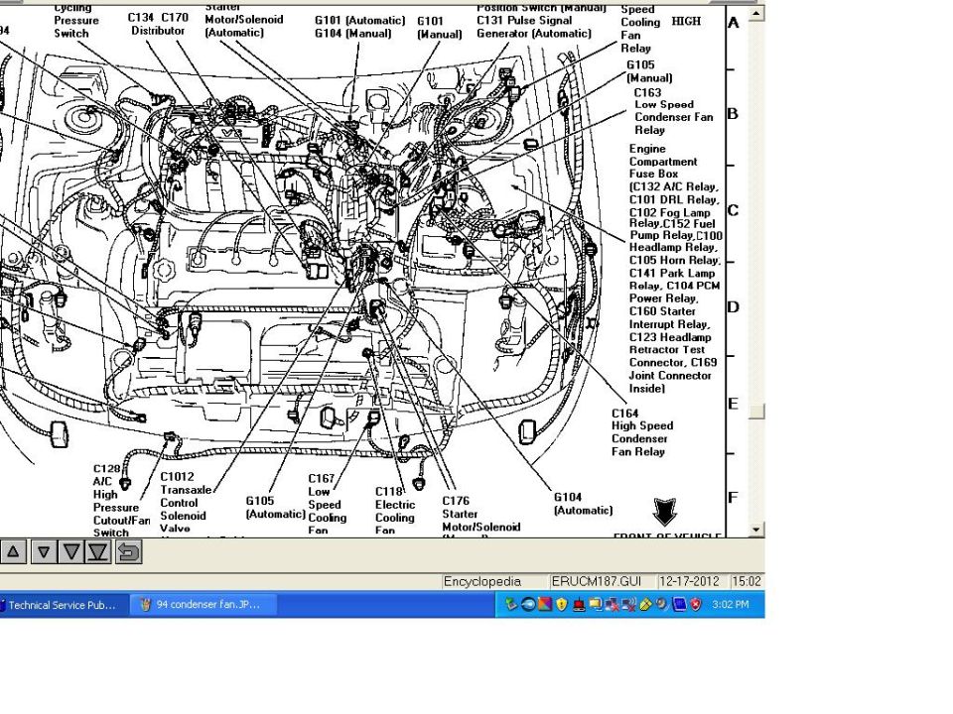Click the C1012 Transaxle Control Solenoid Valve label
Screen dimensions: 953x714
186,503
